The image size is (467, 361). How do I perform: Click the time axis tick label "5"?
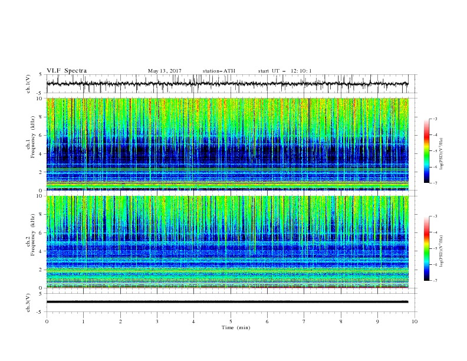[231, 321]
